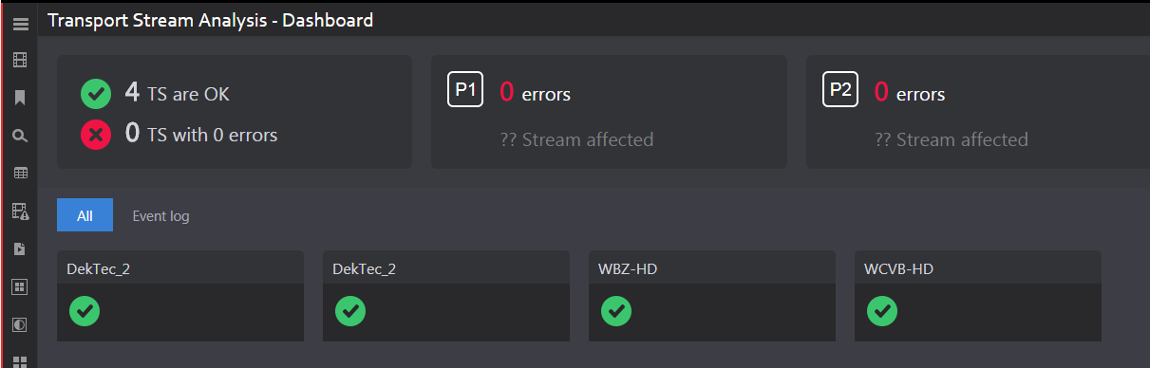This screenshot has height=368, width=1150.
Task: Switch to the All tab
Action: (x=85, y=215)
